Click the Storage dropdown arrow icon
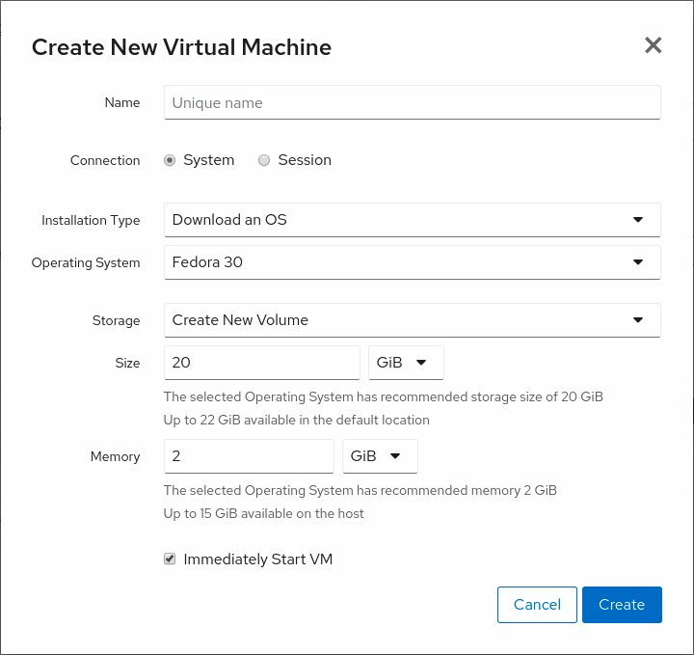The image size is (694, 655). click(637, 320)
